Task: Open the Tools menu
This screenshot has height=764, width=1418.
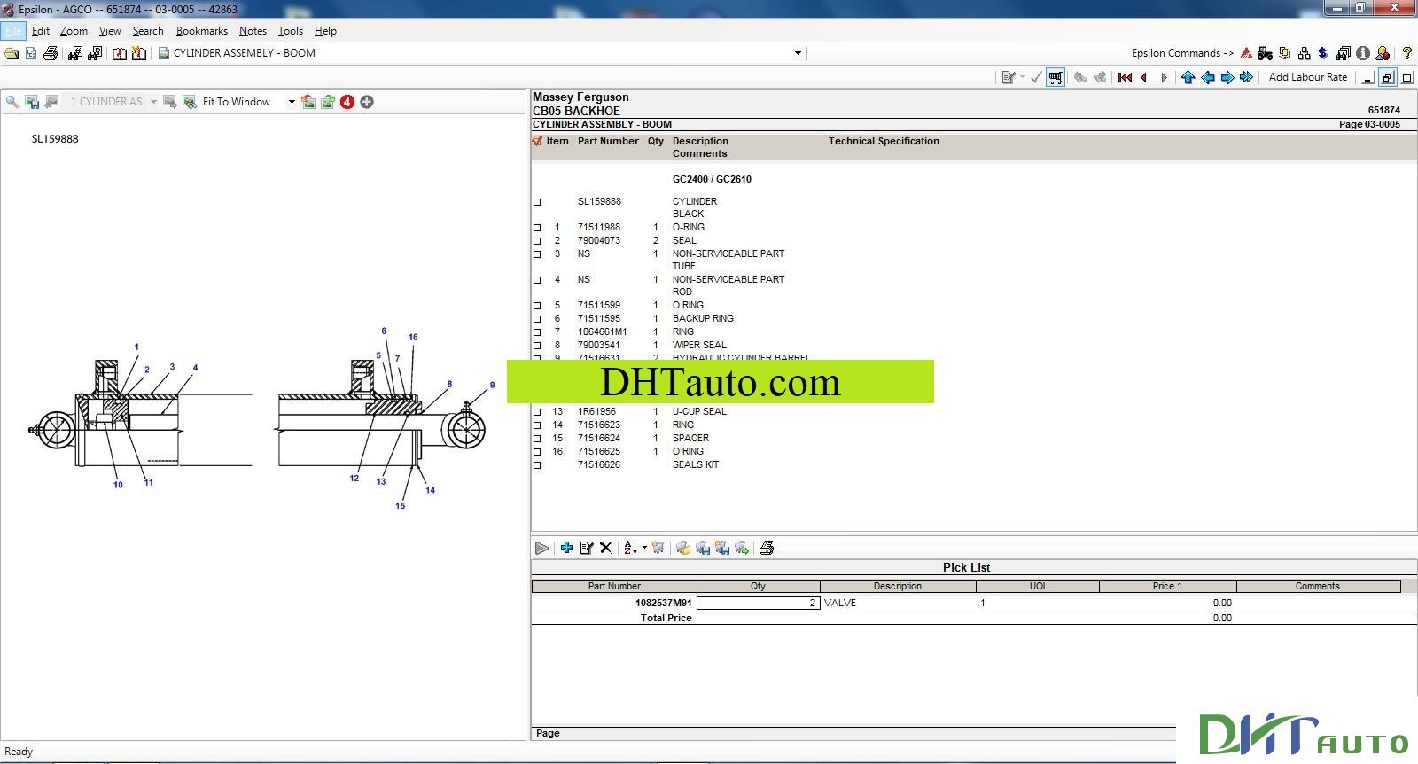Action: 291,31
